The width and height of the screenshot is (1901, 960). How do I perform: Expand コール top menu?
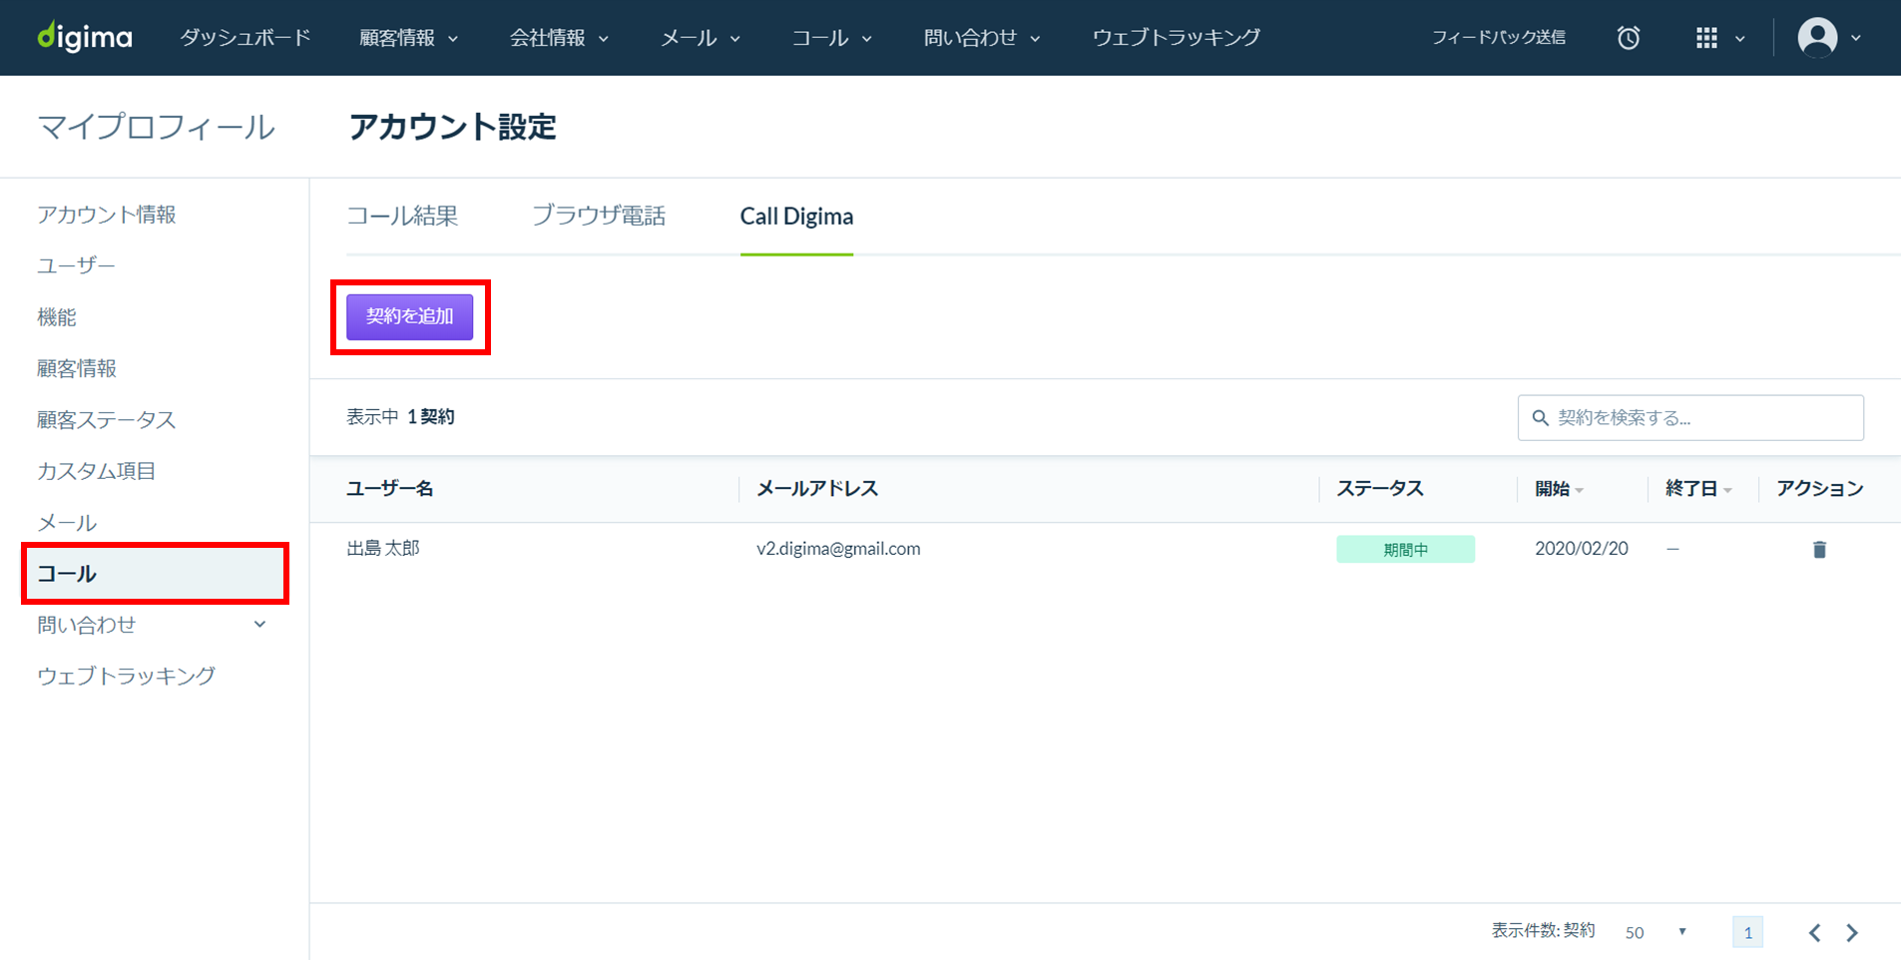point(832,38)
